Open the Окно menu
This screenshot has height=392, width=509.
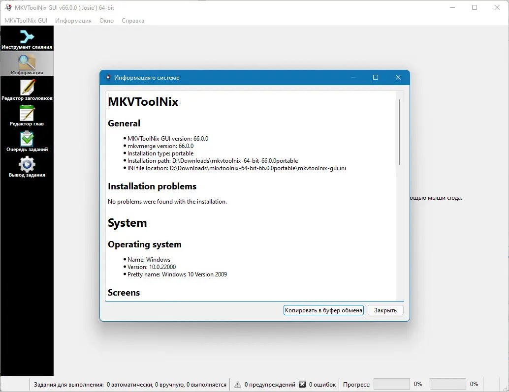tap(106, 21)
